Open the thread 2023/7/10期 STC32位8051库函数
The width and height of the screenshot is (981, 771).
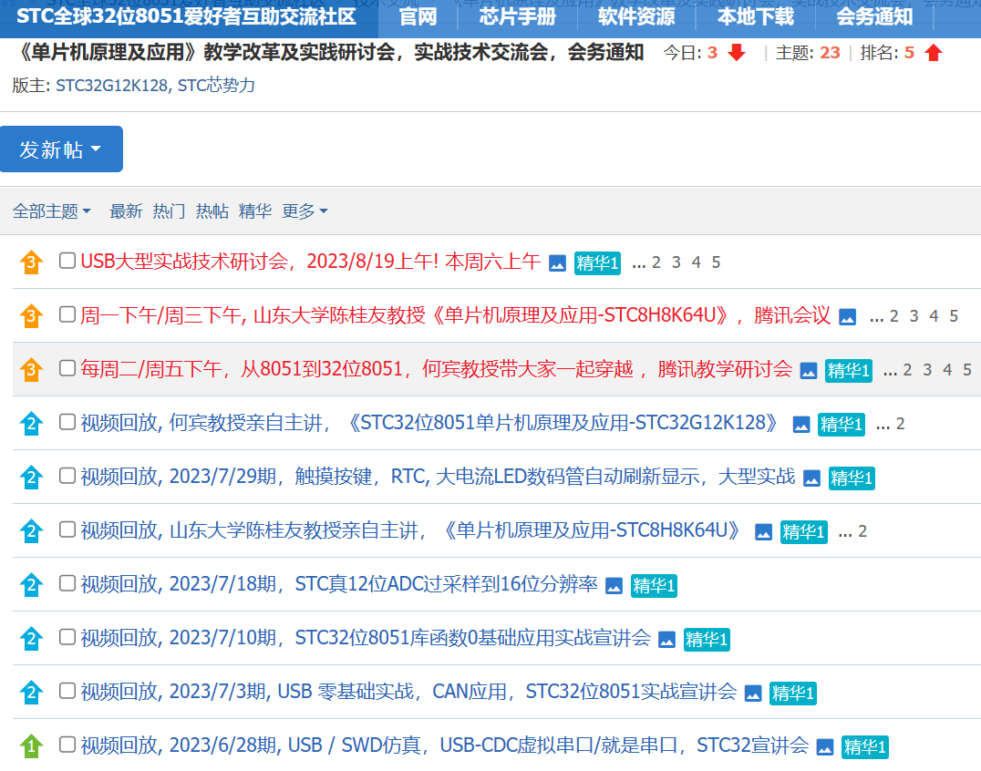[x=366, y=638]
